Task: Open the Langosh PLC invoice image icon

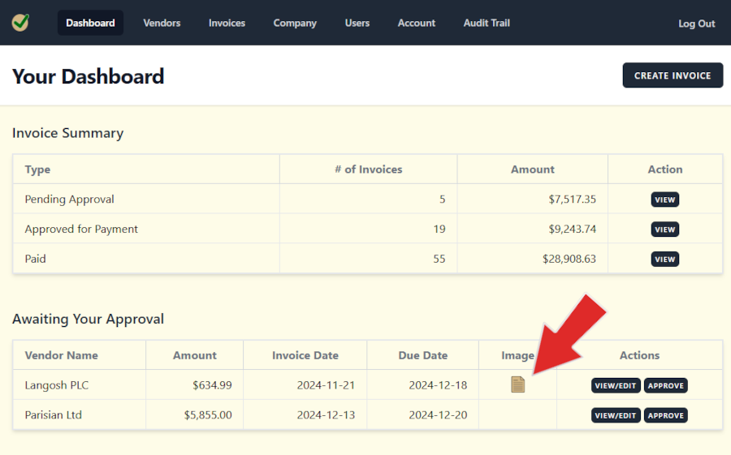Action: [518, 384]
